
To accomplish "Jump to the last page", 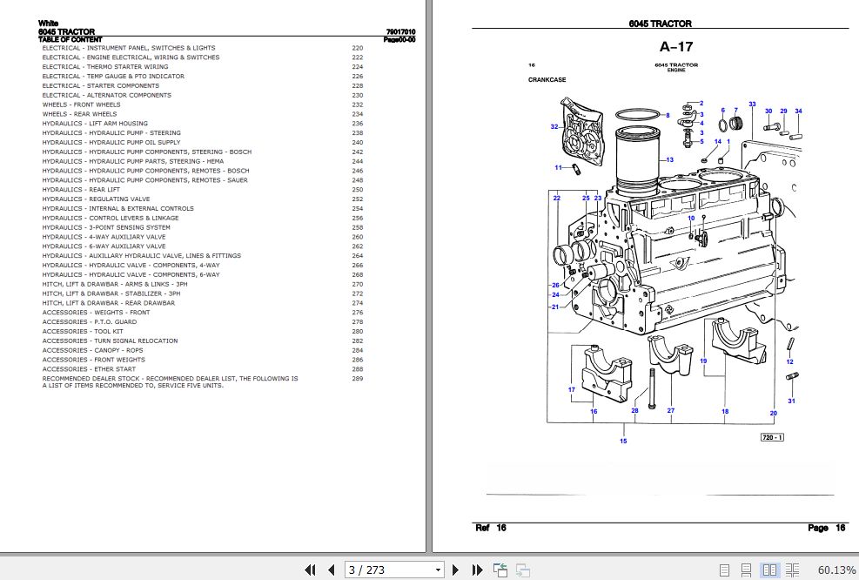I will click(x=478, y=570).
